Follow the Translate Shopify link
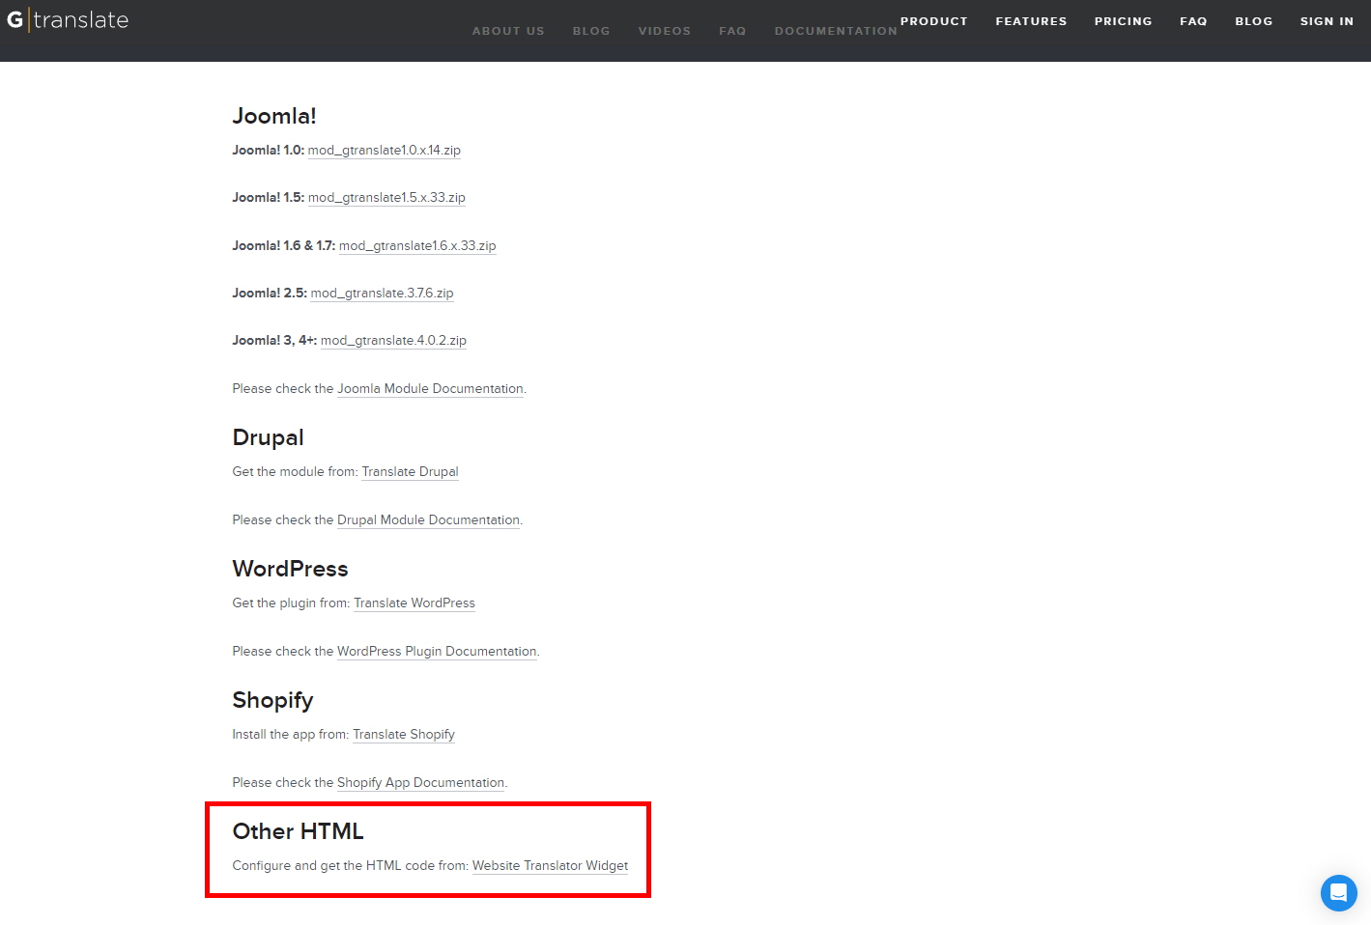 [x=404, y=735]
